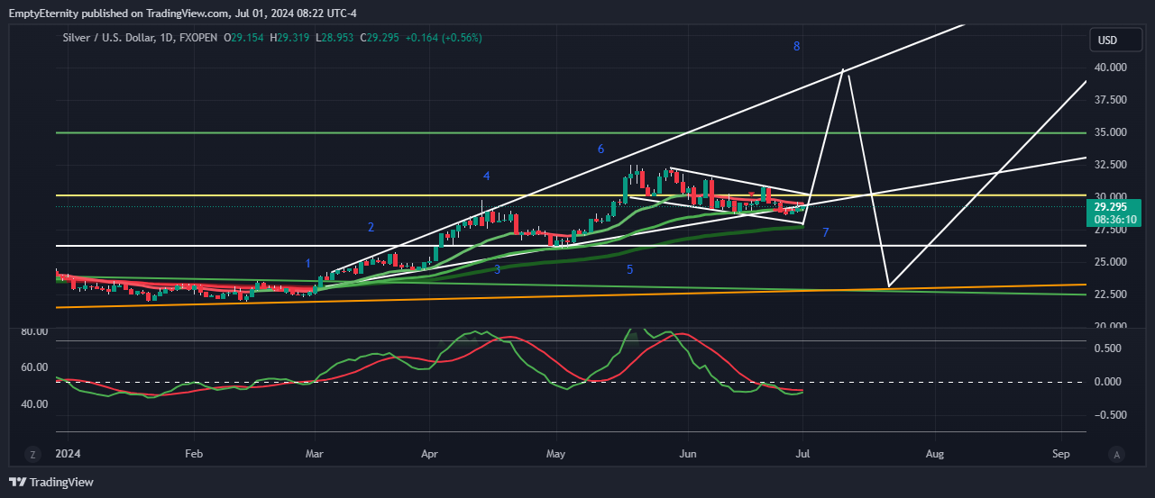Click the Sep label on time axis
1155x498 pixels.
[1060, 455]
